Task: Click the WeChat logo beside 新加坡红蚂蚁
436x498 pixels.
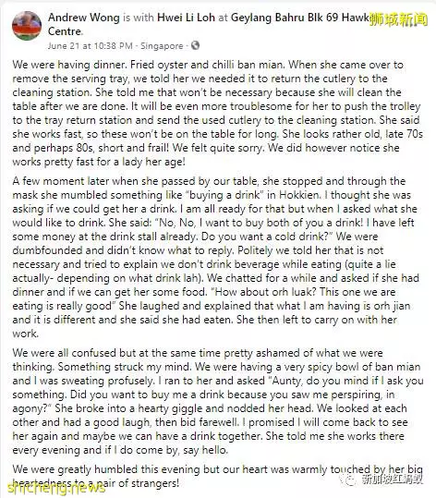Action: pyautogui.click(x=349, y=479)
